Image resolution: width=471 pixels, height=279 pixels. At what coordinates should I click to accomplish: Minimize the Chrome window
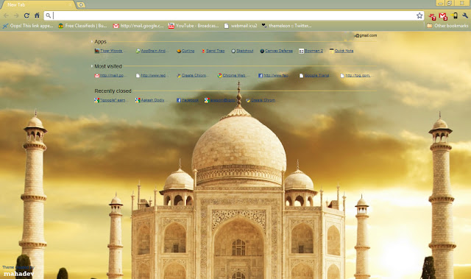click(x=440, y=3)
